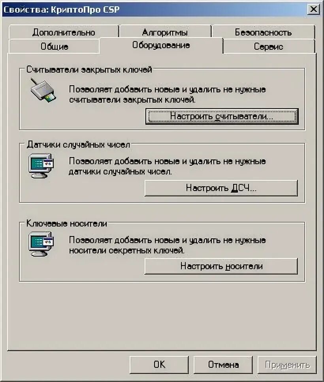The height and width of the screenshot is (382, 324).
Task: Click the random number sensor monitor icon
Action: click(x=41, y=166)
